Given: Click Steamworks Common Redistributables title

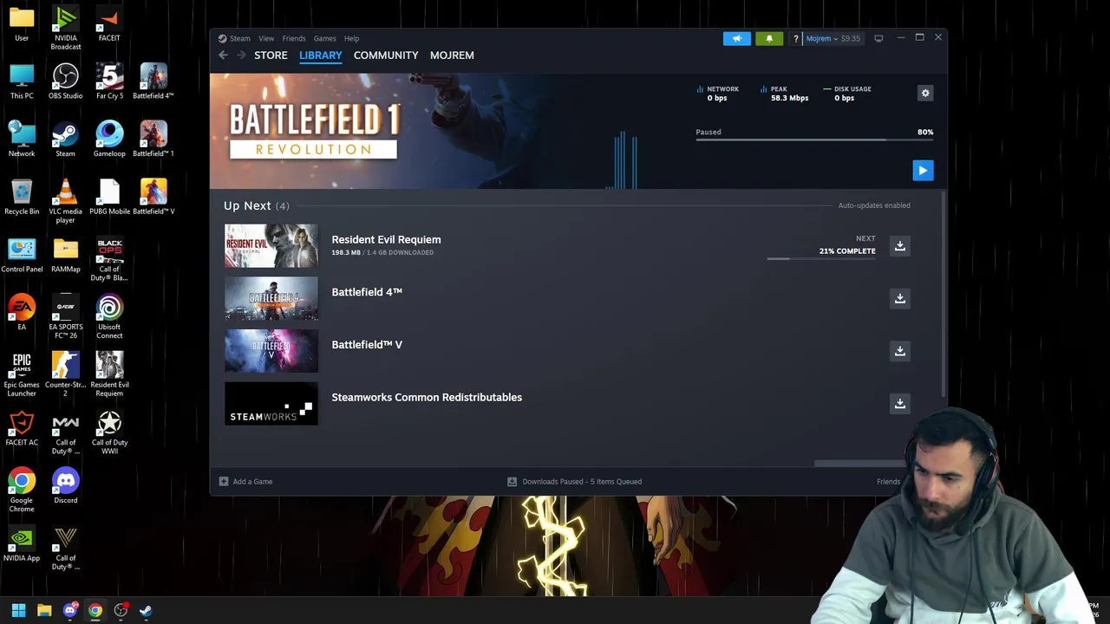Looking at the screenshot, I should tap(427, 398).
